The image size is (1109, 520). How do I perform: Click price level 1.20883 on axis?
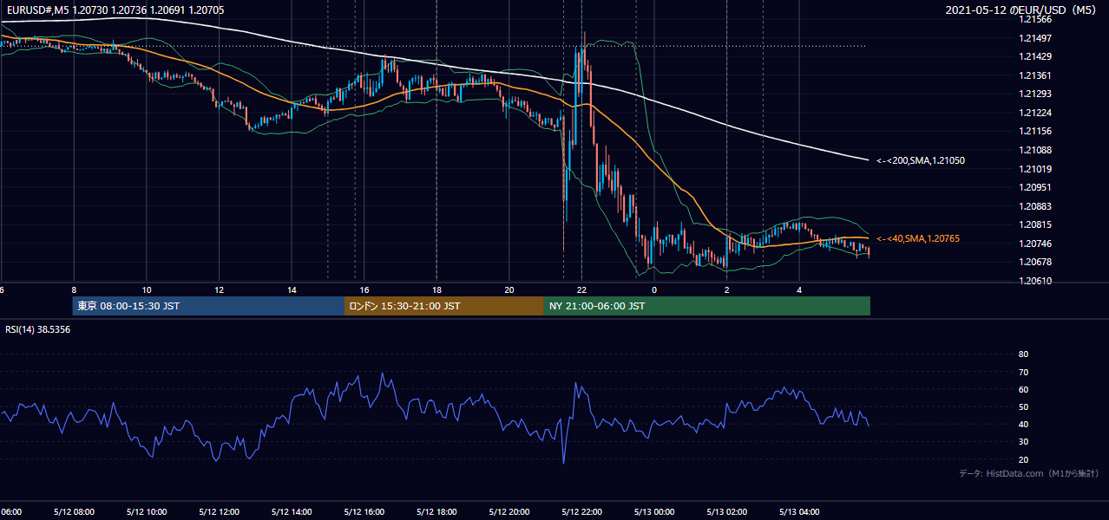1034,206
